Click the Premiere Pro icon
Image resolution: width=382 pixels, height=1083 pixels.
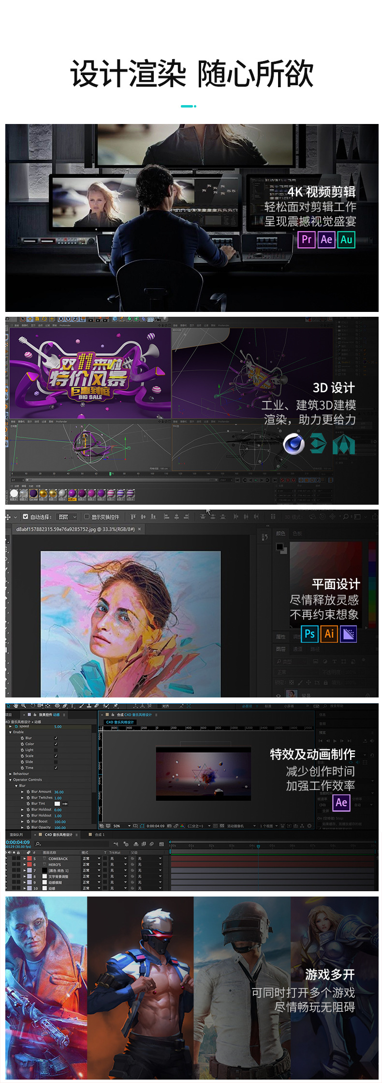(306, 239)
